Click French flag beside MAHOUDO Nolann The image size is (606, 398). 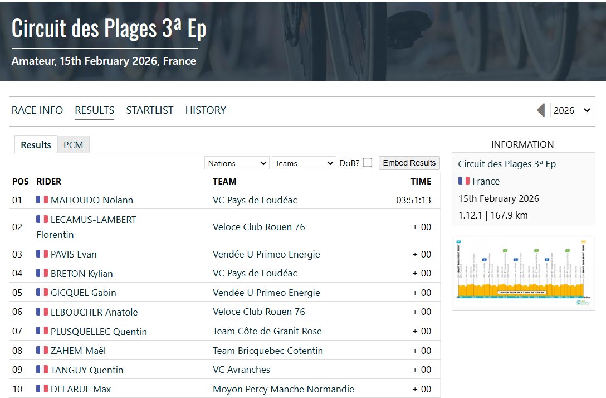pyautogui.click(x=42, y=200)
